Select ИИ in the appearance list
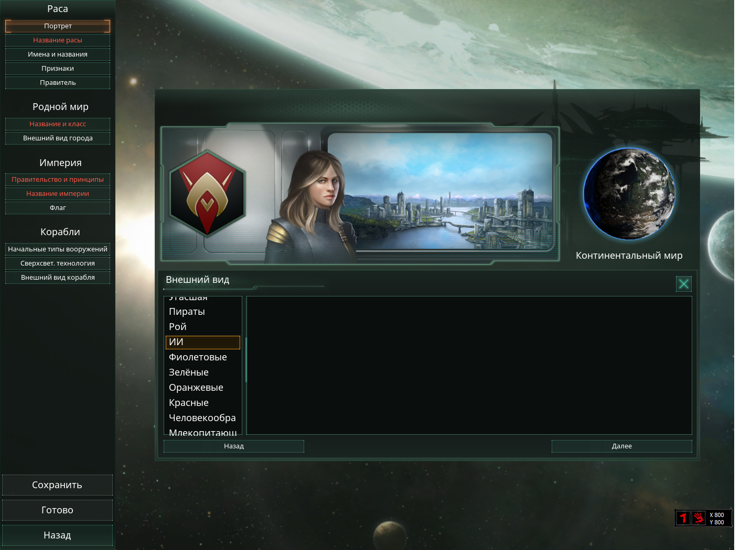 [203, 342]
